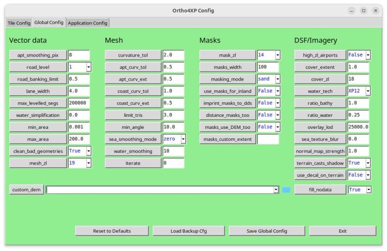The height and width of the screenshot is (251, 387).
Task: Open the use_masks_for_inland dropdown
Action: tap(278, 91)
